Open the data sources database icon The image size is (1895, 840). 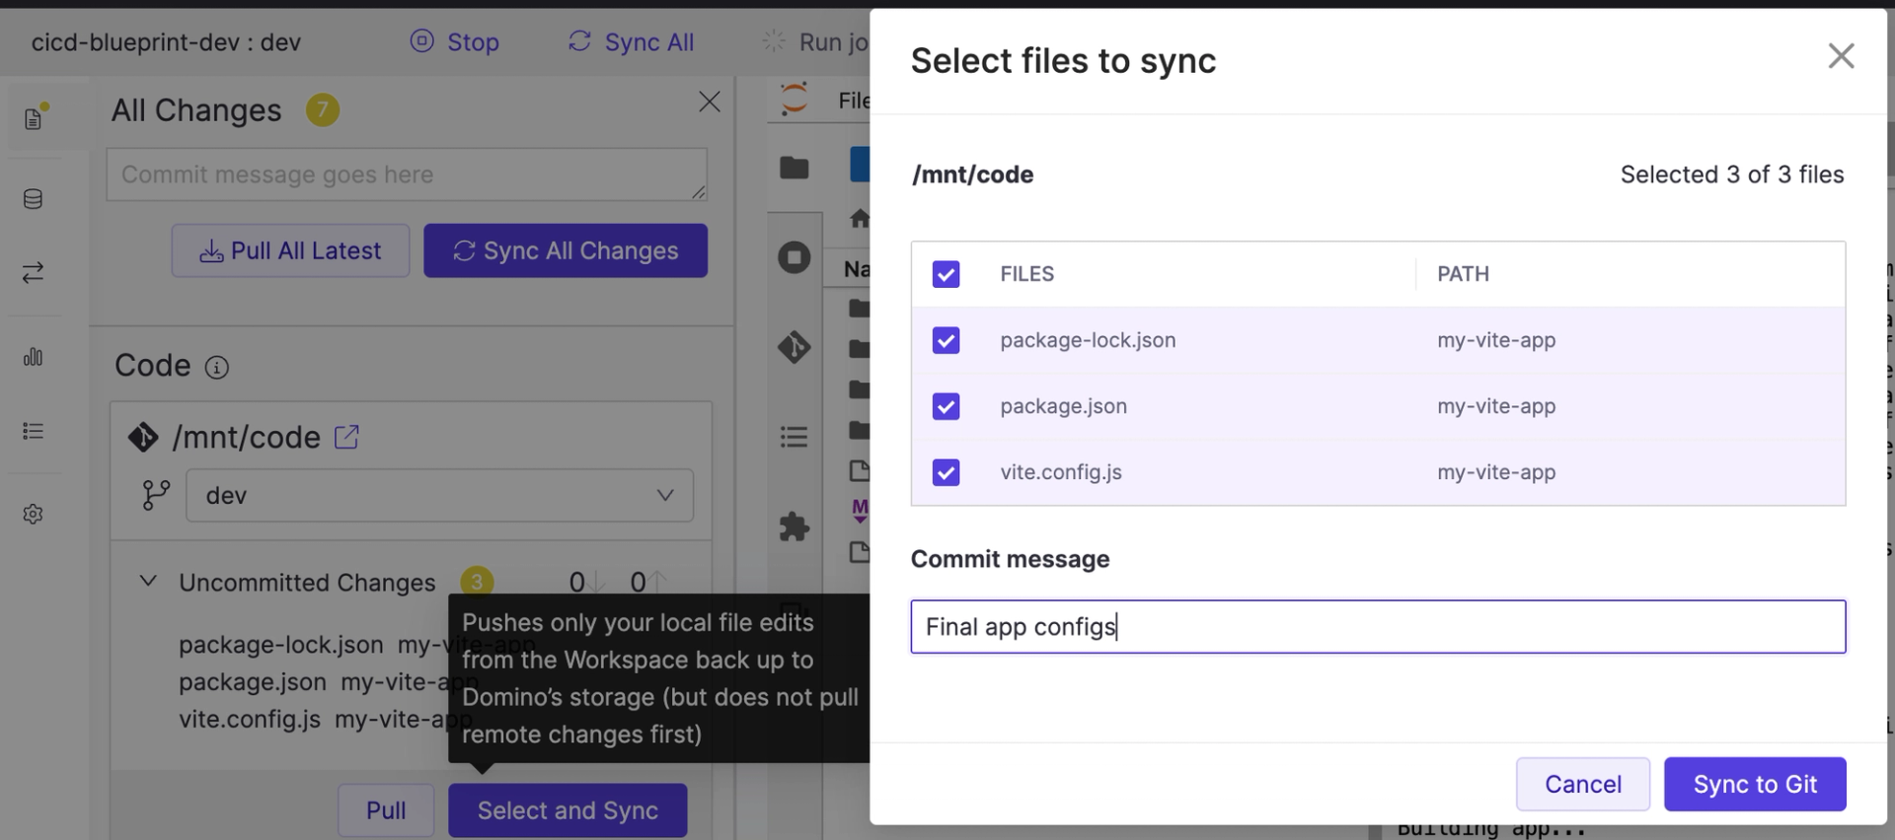pyautogui.click(x=33, y=199)
